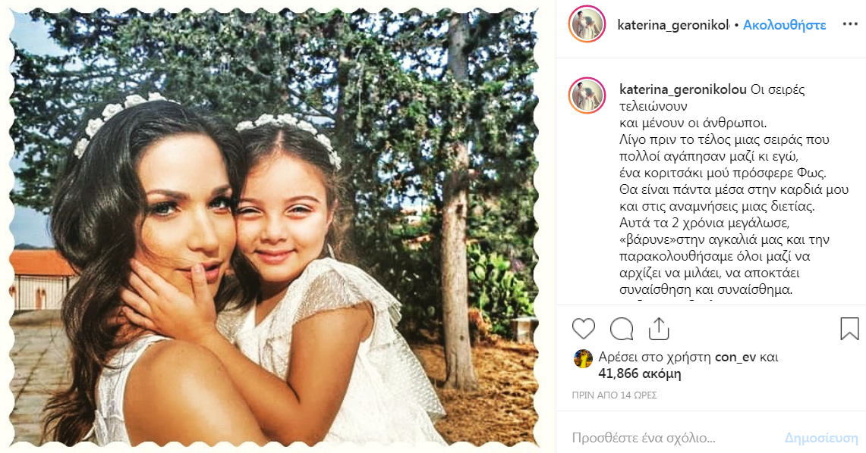Save the post with the bookmark icon
This screenshot has height=453, width=866.
(849, 329)
